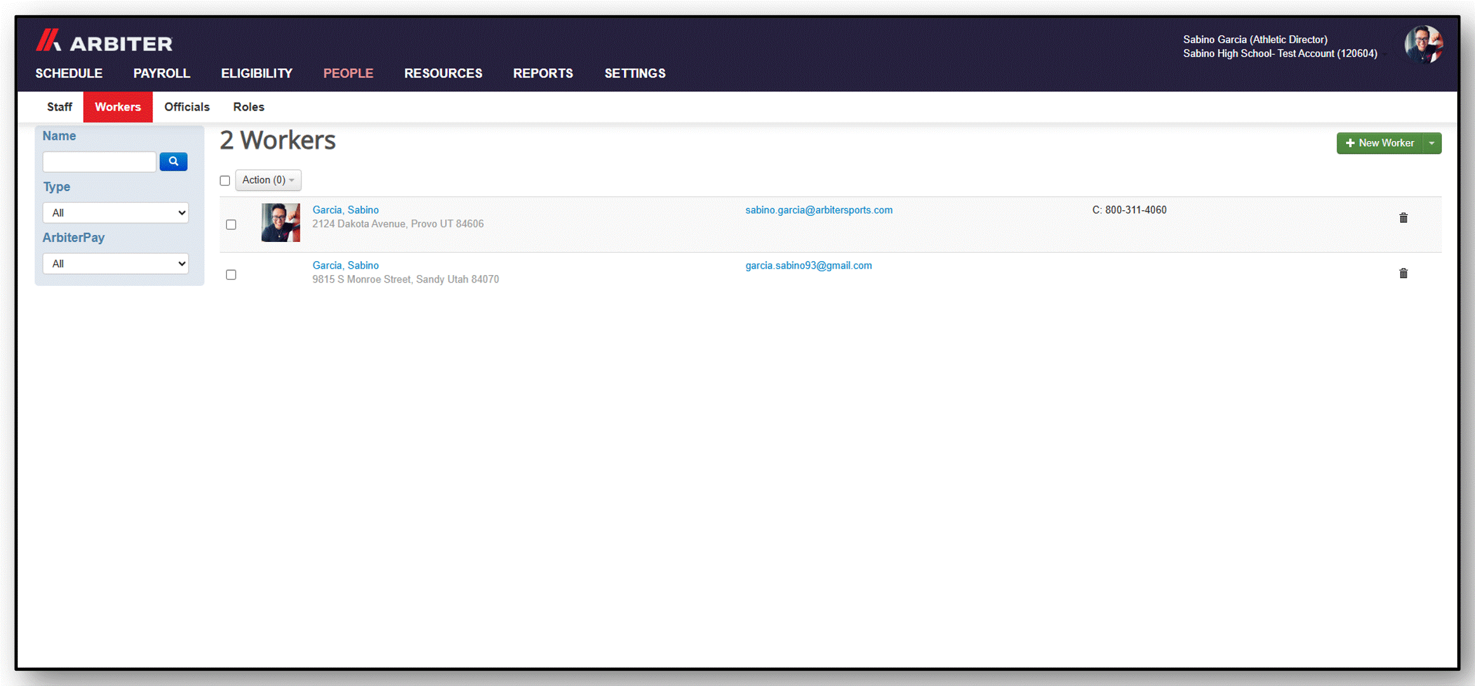Click the New Worker button

tap(1380, 144)
